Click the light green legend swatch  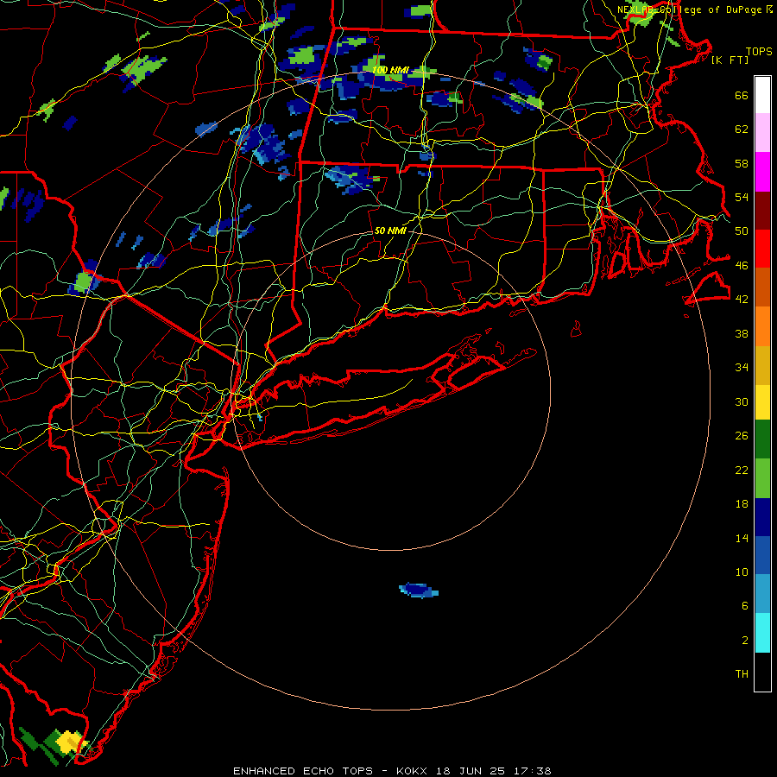coord(762,478)
